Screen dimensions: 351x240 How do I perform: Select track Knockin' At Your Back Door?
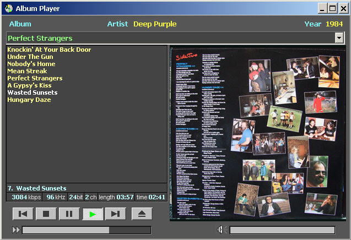click(x=49, y=50)
